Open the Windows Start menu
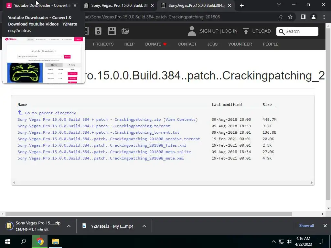 [x=8, y=242]
